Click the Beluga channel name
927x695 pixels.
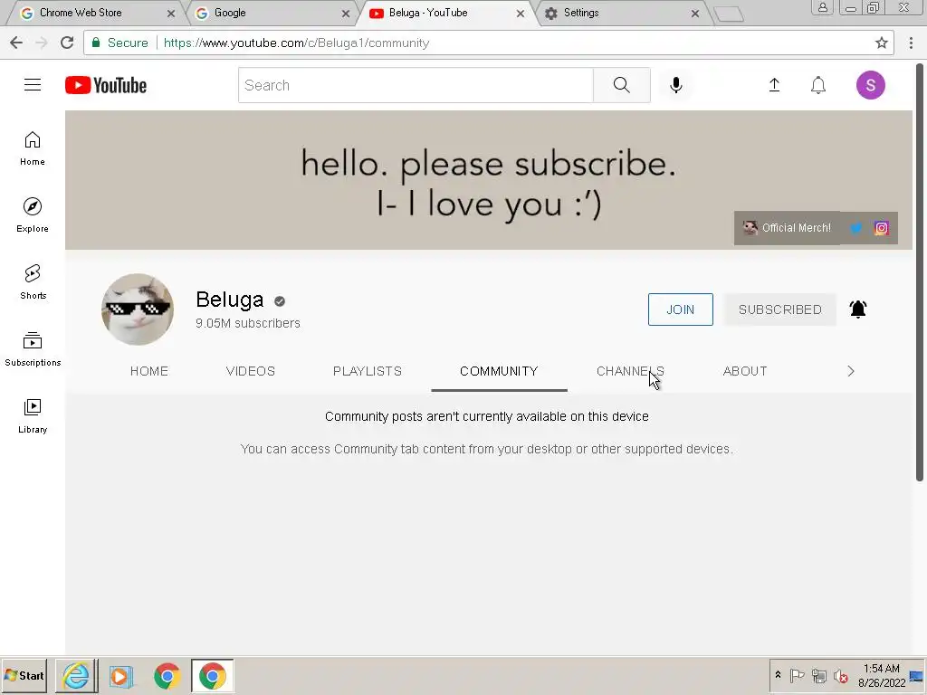[x=229, y=300]
